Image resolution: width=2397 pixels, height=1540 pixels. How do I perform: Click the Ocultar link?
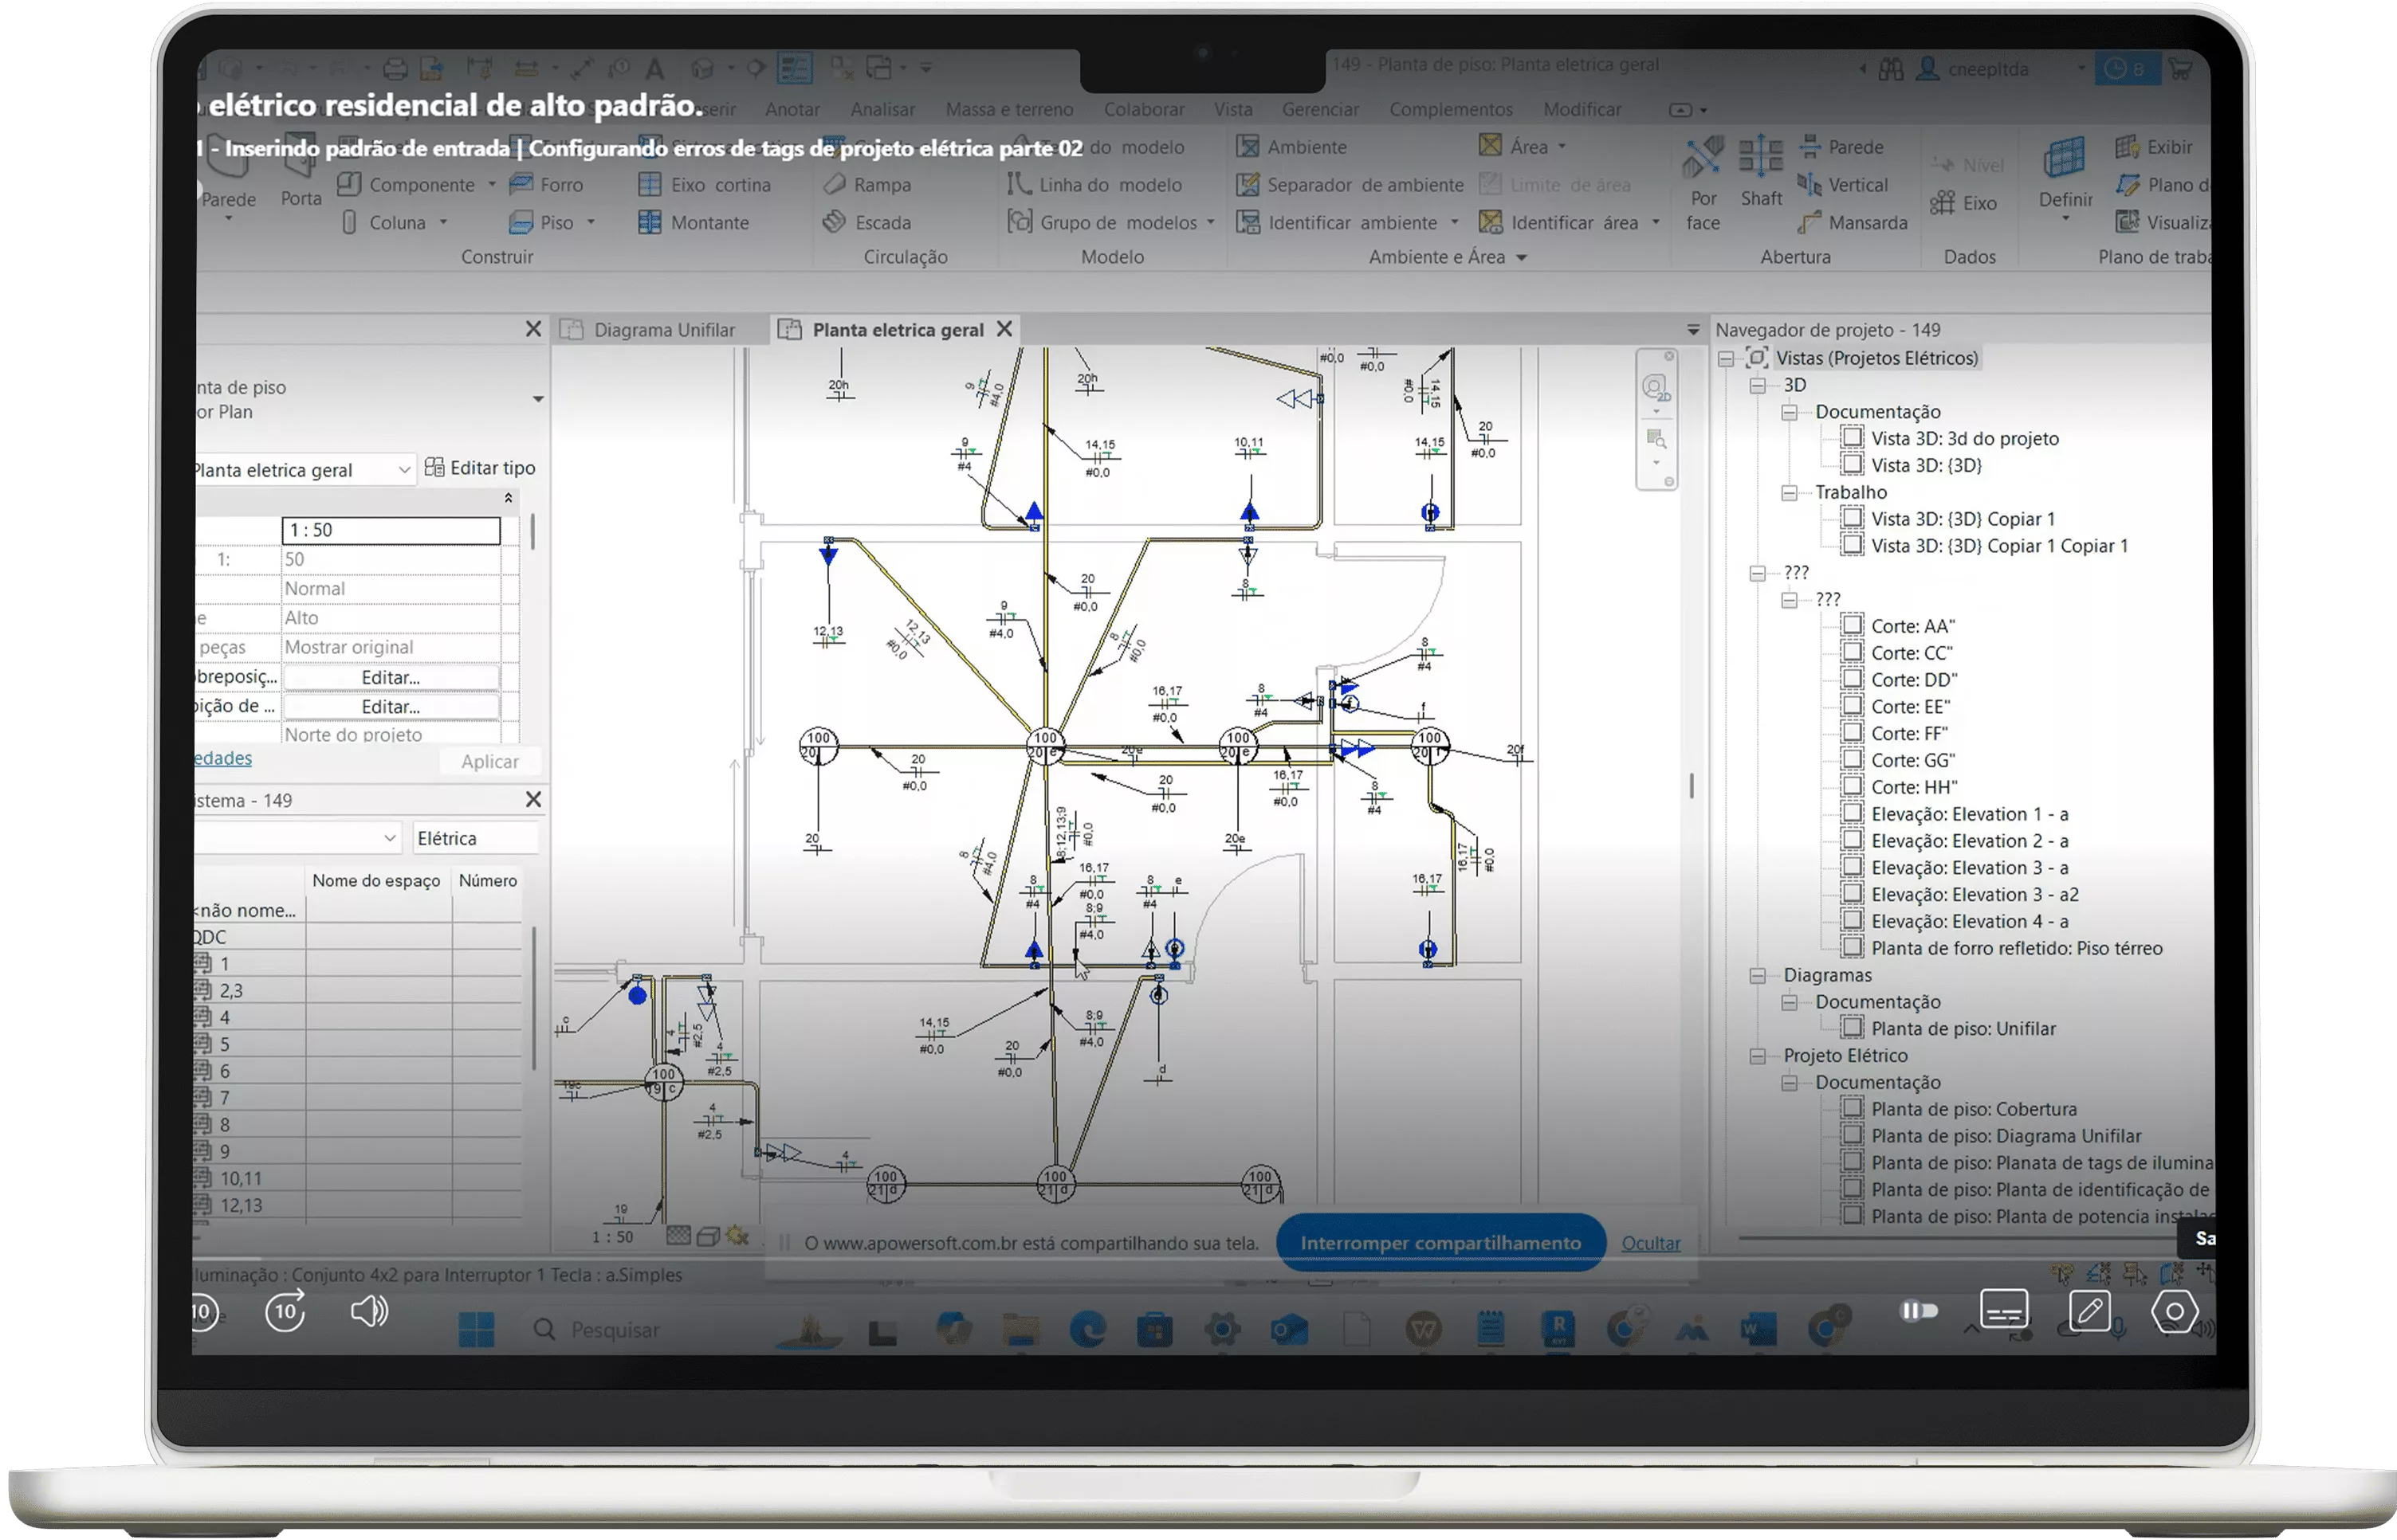click(1651, 1243)
